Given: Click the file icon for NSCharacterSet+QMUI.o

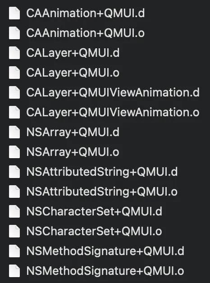Looking at the screenshot, I should [x=14, y=232].
